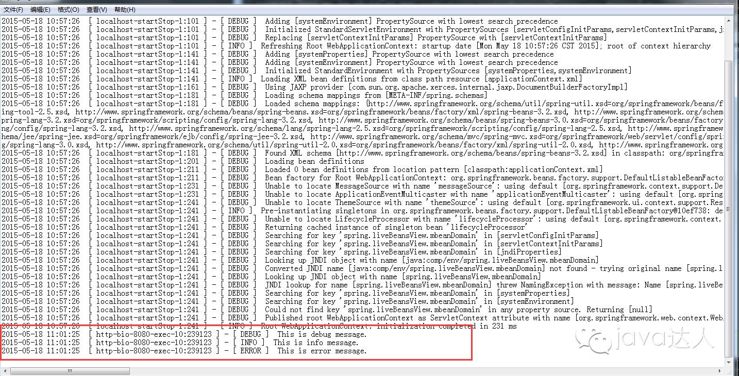Click the line searching in [jndiProperties]

[x=281, y=252]
